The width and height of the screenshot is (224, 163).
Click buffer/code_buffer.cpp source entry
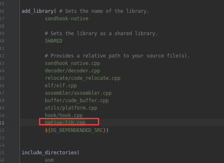point(77,101)
